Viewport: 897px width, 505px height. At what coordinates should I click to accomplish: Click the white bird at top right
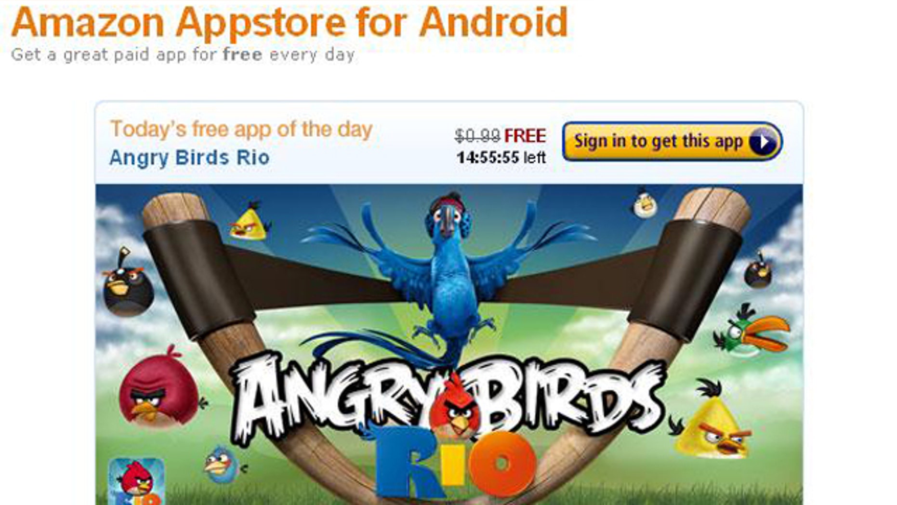[645, 204]
